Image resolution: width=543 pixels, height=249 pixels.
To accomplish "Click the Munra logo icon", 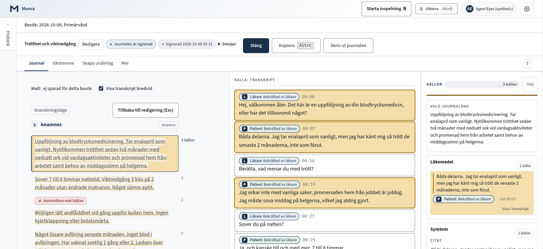I will 14,9.
